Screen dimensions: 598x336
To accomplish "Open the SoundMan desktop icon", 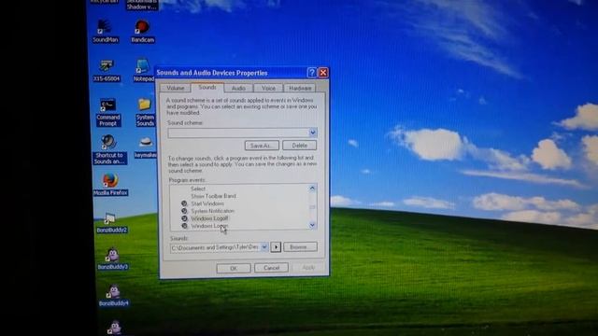I will coord(106,31).
